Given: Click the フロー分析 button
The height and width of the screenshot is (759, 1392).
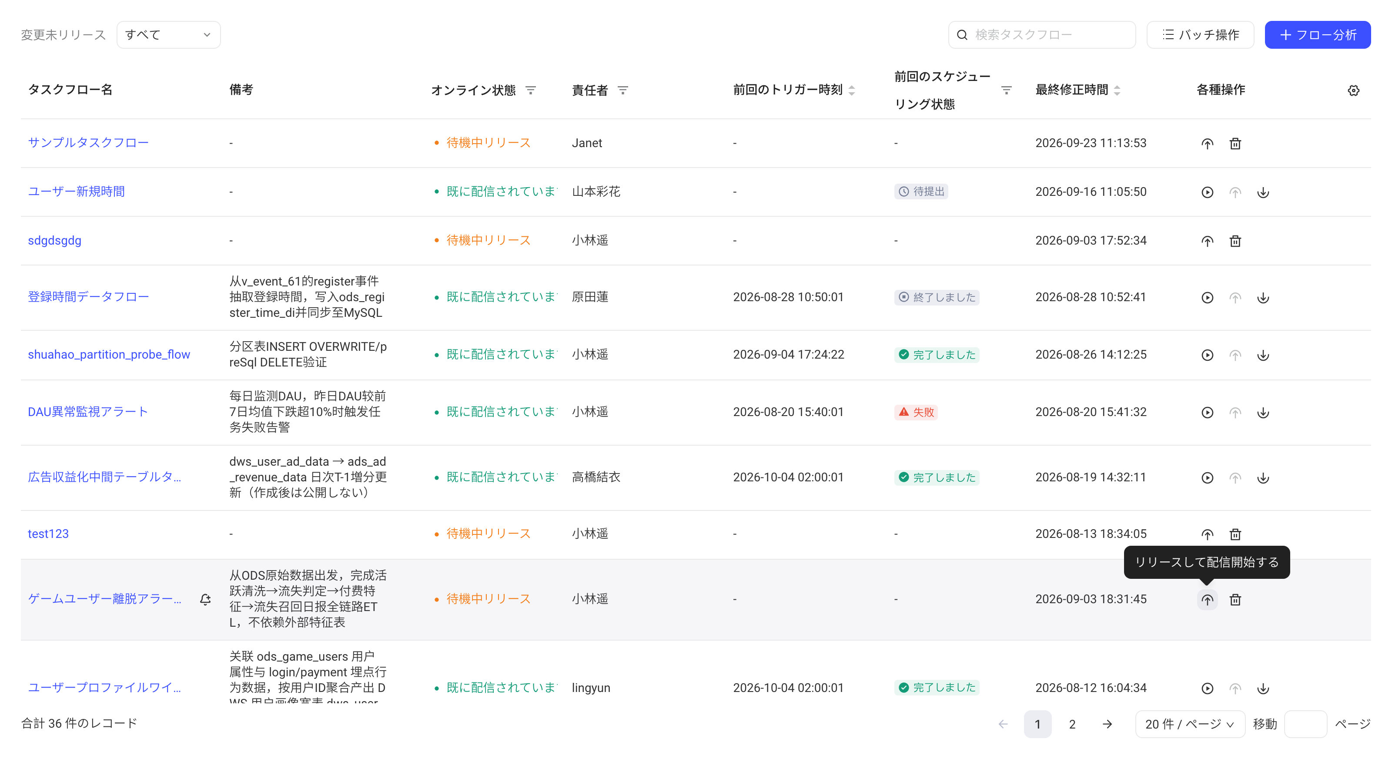Looking at the screenshot, I should tap(1318, 34).
